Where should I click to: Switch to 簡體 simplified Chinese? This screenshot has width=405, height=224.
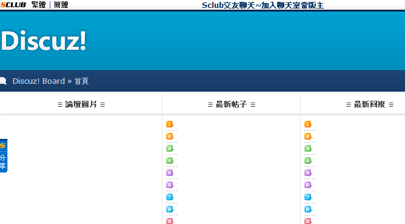pos(61,5)
